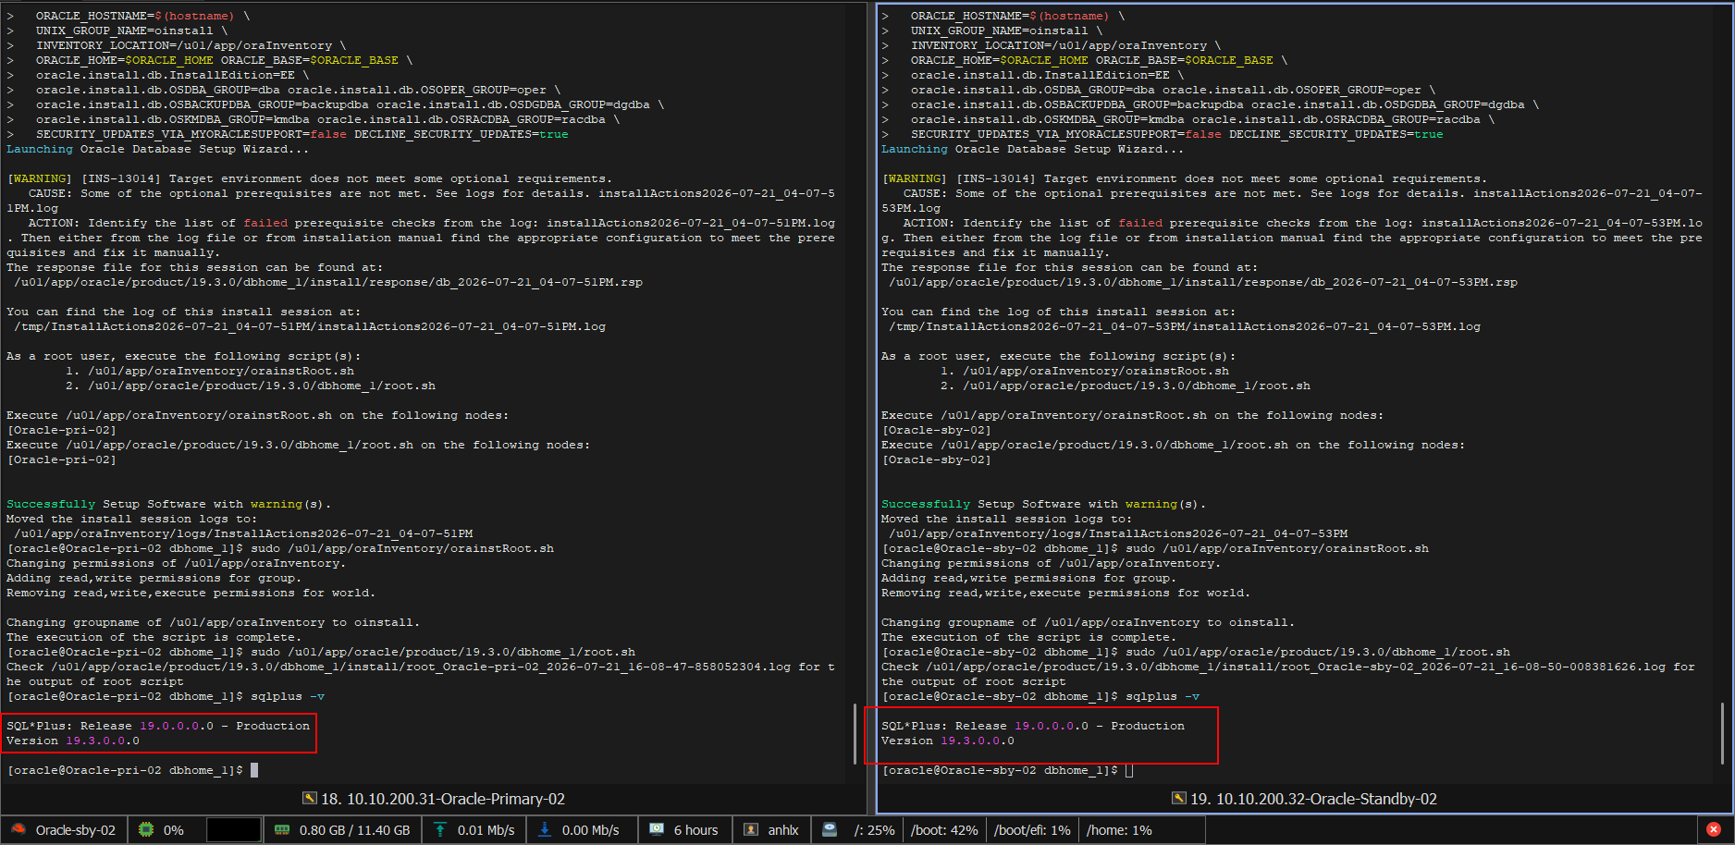Click the download speed arrow icon
1735x845 pixels.
(x=545, y=829)
